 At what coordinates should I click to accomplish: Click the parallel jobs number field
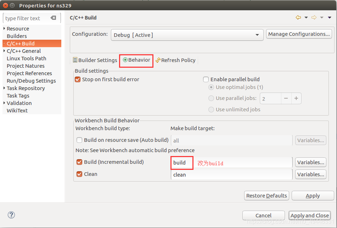[270, 98]
